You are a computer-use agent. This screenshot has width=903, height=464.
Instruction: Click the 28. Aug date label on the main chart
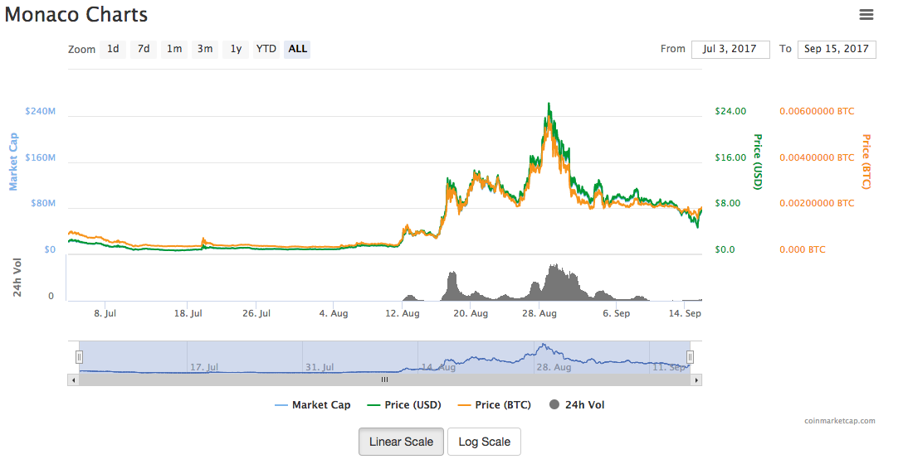(539, 313)
